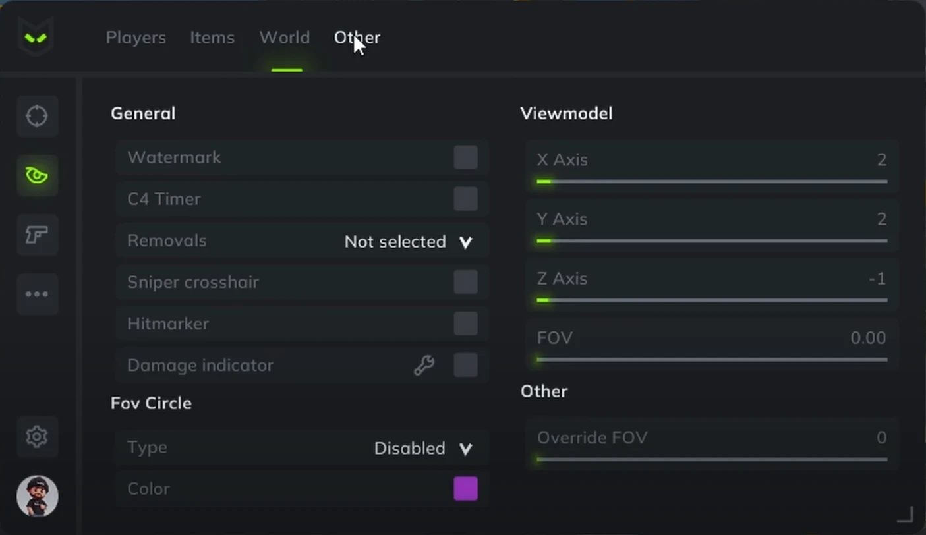Screen dimensions: 926x535
Task: Open settings via the gear icon
Action: pyautogui.click(x=37, y=436)
